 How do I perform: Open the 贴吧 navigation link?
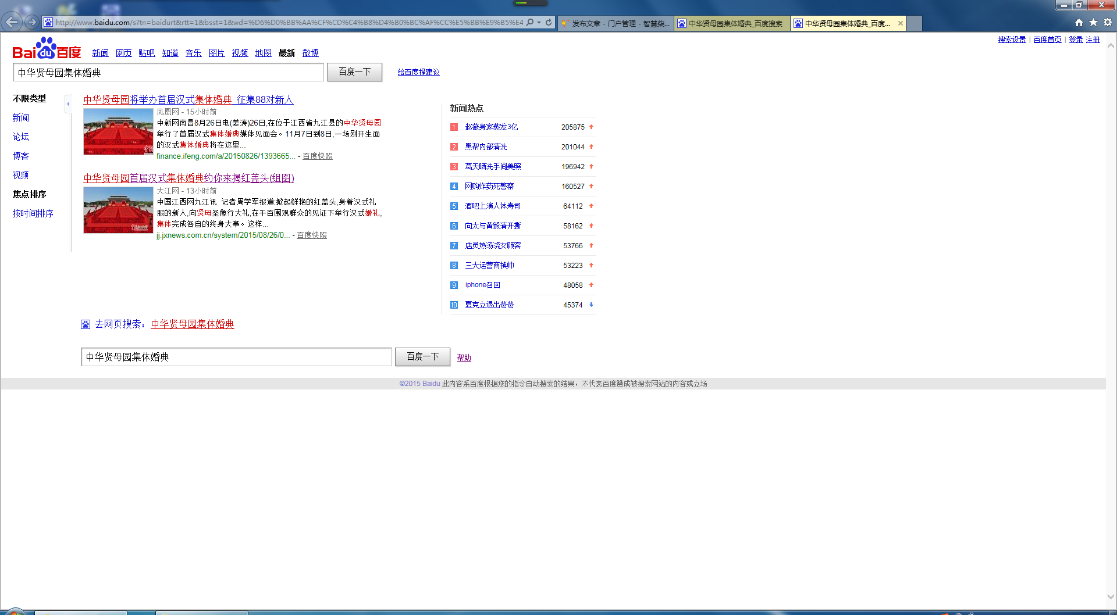147,53
